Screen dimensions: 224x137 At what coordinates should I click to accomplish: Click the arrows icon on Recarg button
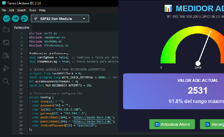point(207,125)
